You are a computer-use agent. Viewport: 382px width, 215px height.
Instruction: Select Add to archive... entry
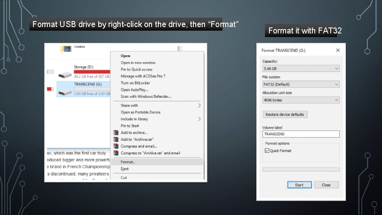[134, 133]
